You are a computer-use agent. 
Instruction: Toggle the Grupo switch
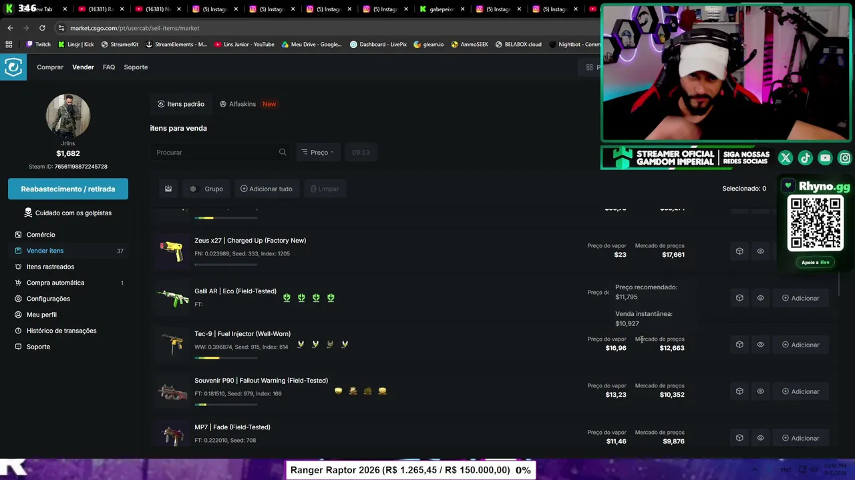pos(193,189)
